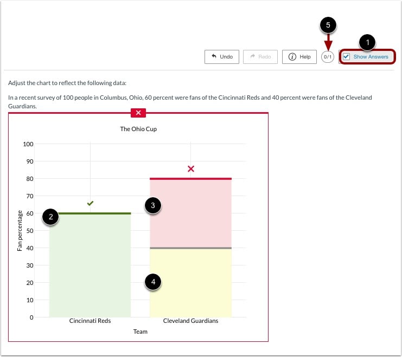Image resolution: width=402 pixels, height=357 pixels.
Task: Click the pink incorrect region of Guardians bar
Action: pos(190,213)
